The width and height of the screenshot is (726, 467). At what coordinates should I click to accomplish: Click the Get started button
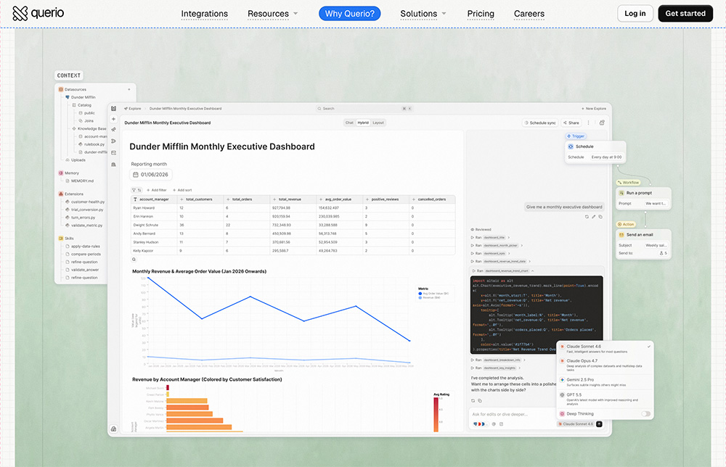(x=685, y=13)
